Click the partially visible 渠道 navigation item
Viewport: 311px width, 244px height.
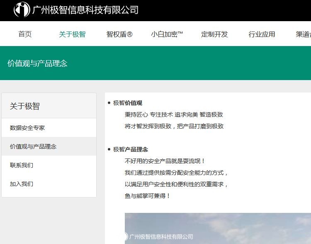click(x=304, y=34)
